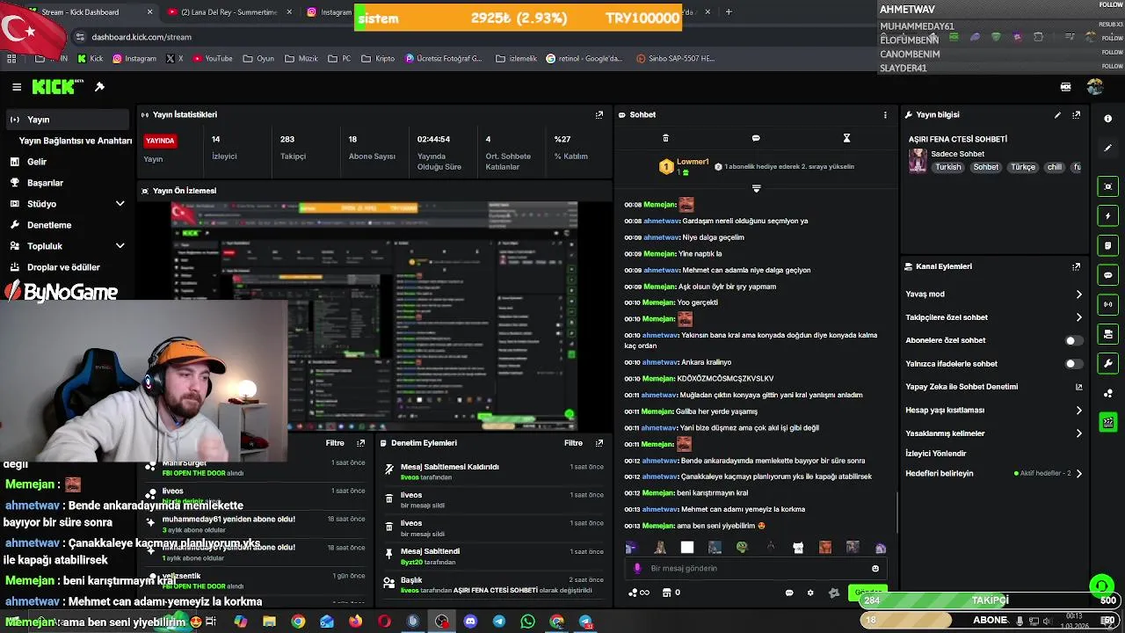Edit stream info with the pencil icon in Yayın bilgisi
This screenshot has height=633, width=1125.
coord(1057,114)
